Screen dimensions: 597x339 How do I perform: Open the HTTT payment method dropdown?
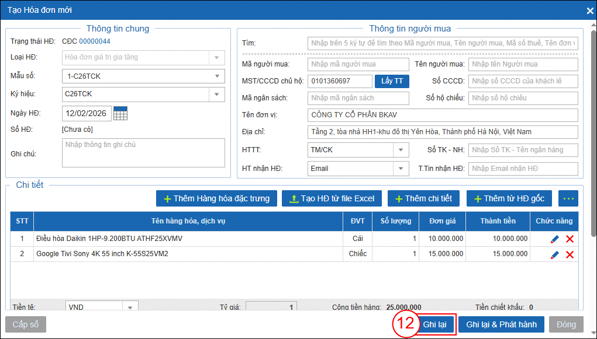click(x=401, y=150)
